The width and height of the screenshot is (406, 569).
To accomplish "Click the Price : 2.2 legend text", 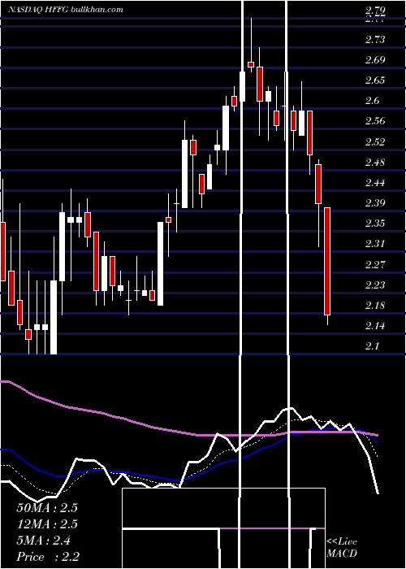I will [x=48, y=557].
